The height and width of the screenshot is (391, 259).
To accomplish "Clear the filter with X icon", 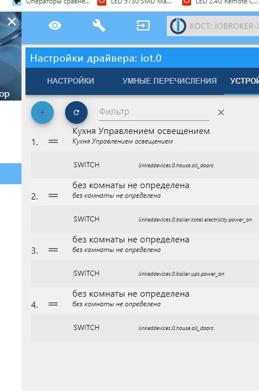I will 221,112.
